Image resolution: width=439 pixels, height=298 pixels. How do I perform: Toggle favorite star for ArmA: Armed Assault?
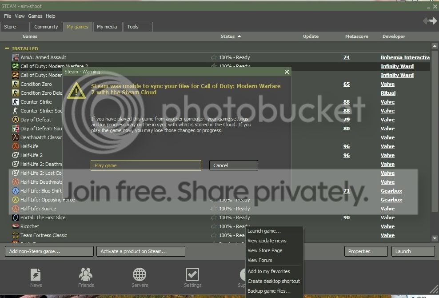pos(213,57)
